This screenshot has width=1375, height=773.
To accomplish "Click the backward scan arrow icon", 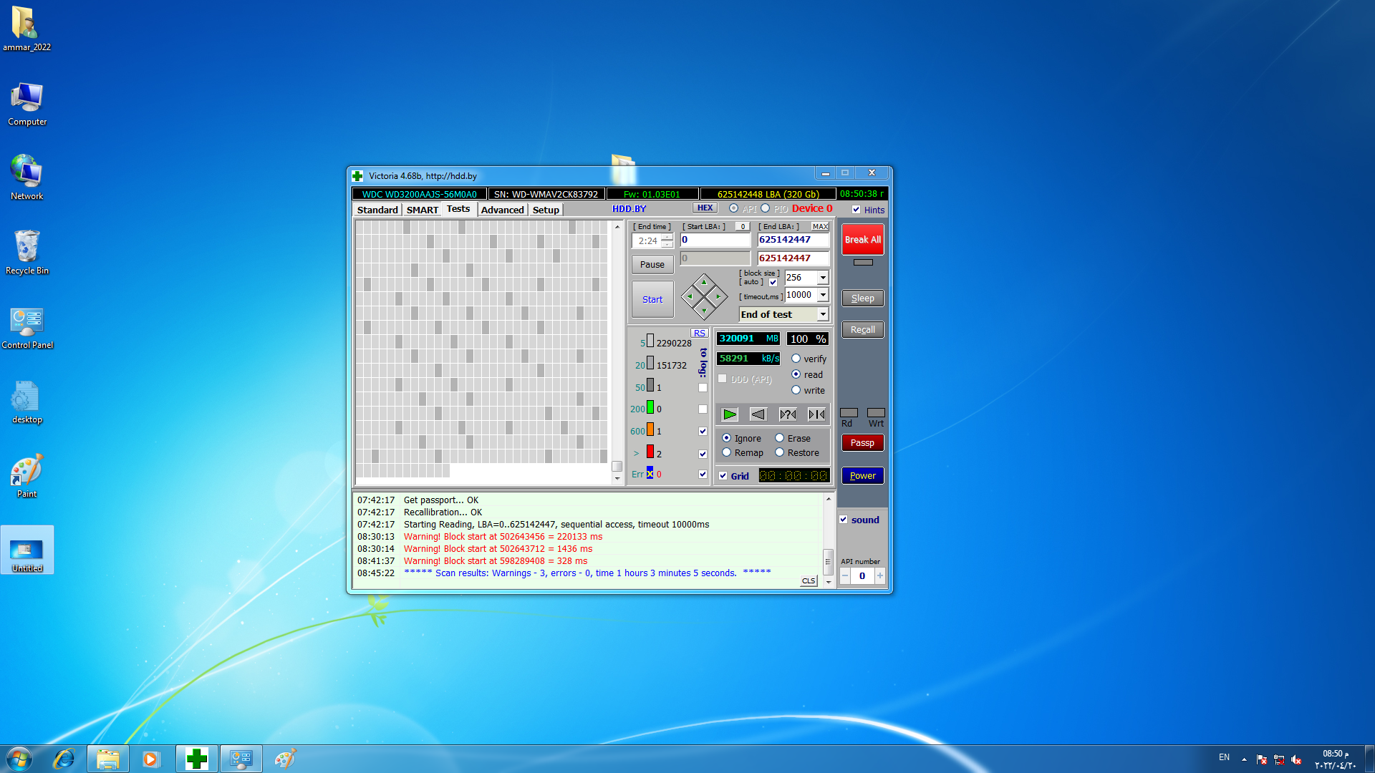I will click(758, 414).
